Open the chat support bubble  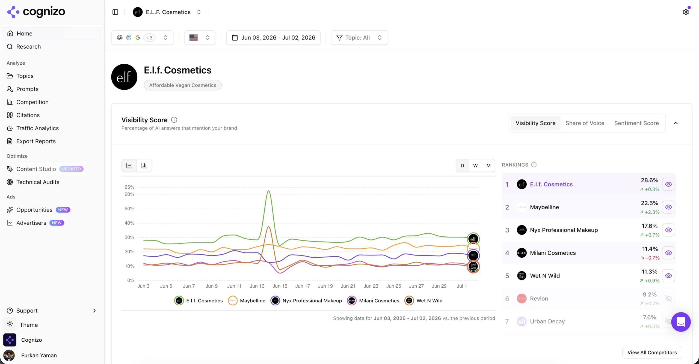click(x=681, y=322)
